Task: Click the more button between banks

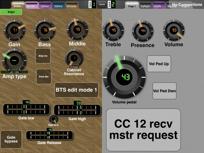Action: [x=102, y=4]
